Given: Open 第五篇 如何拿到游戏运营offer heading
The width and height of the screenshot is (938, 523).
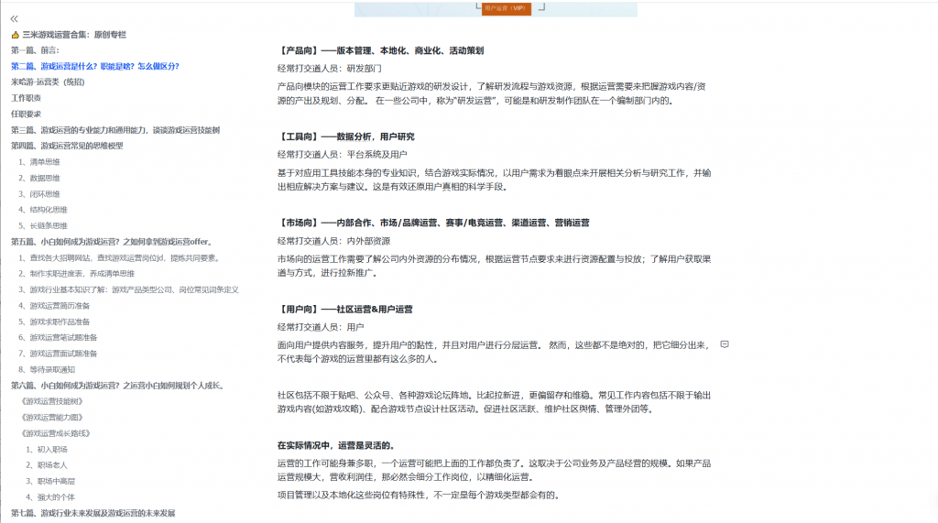Looking at the screenshot, I should coord(112,241).
